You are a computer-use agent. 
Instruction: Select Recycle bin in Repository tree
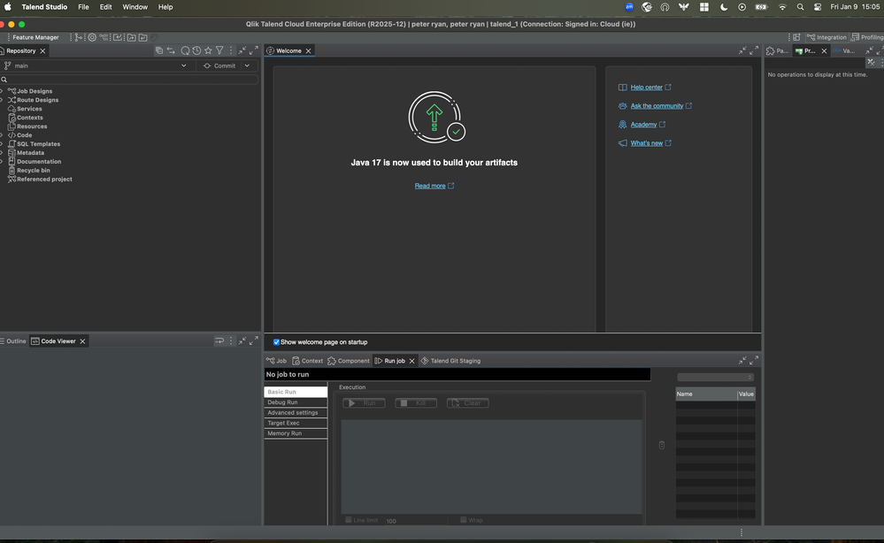coord(34,170)
